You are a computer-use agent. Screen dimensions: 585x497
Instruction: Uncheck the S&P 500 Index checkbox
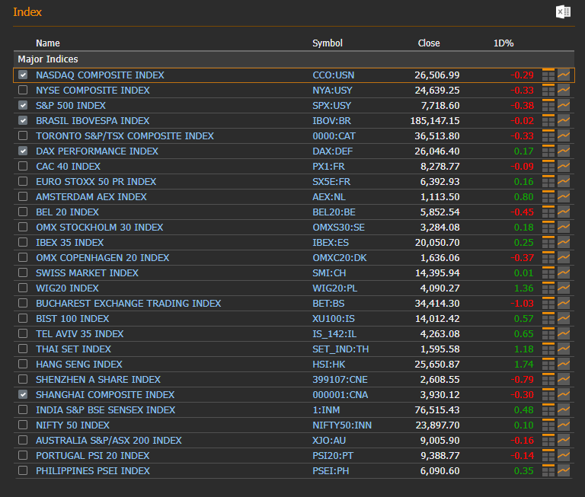23,105
